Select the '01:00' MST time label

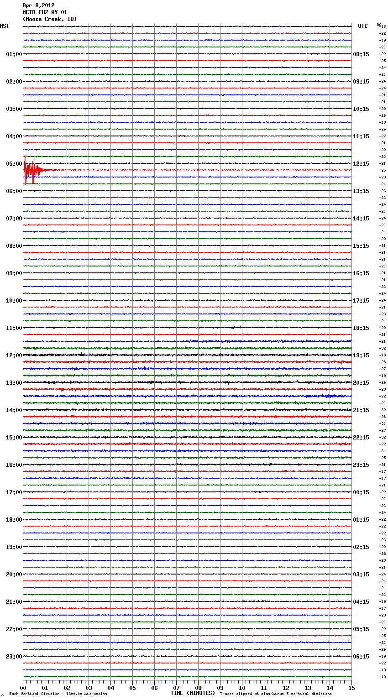click(14, 54)
